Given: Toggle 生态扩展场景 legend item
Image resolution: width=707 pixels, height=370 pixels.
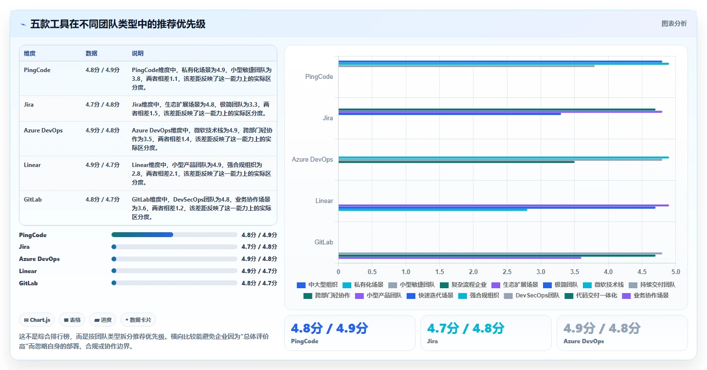Looking at the screenshot, I should (x=515, y=285).
